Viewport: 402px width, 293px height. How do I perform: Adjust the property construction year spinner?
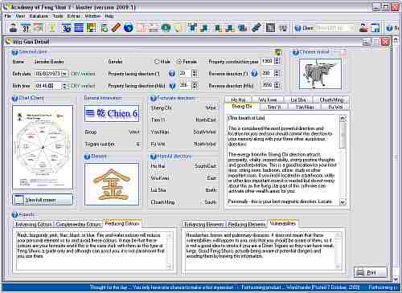point(277,61)
